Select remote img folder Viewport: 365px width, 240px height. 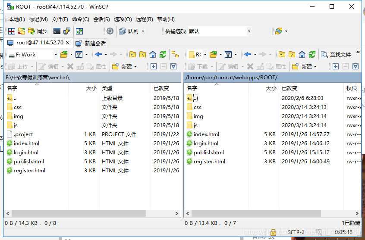198,116
